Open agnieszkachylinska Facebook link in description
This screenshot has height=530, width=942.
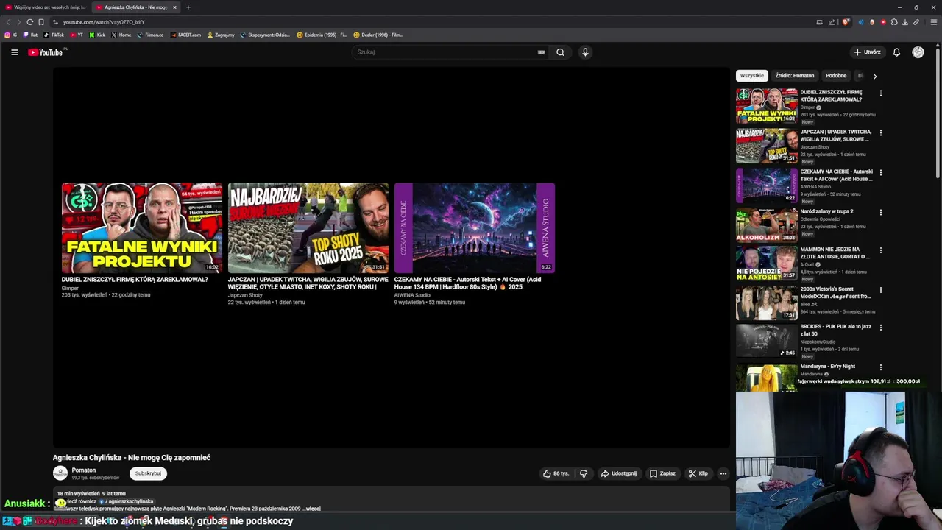(x=128, y=501)
